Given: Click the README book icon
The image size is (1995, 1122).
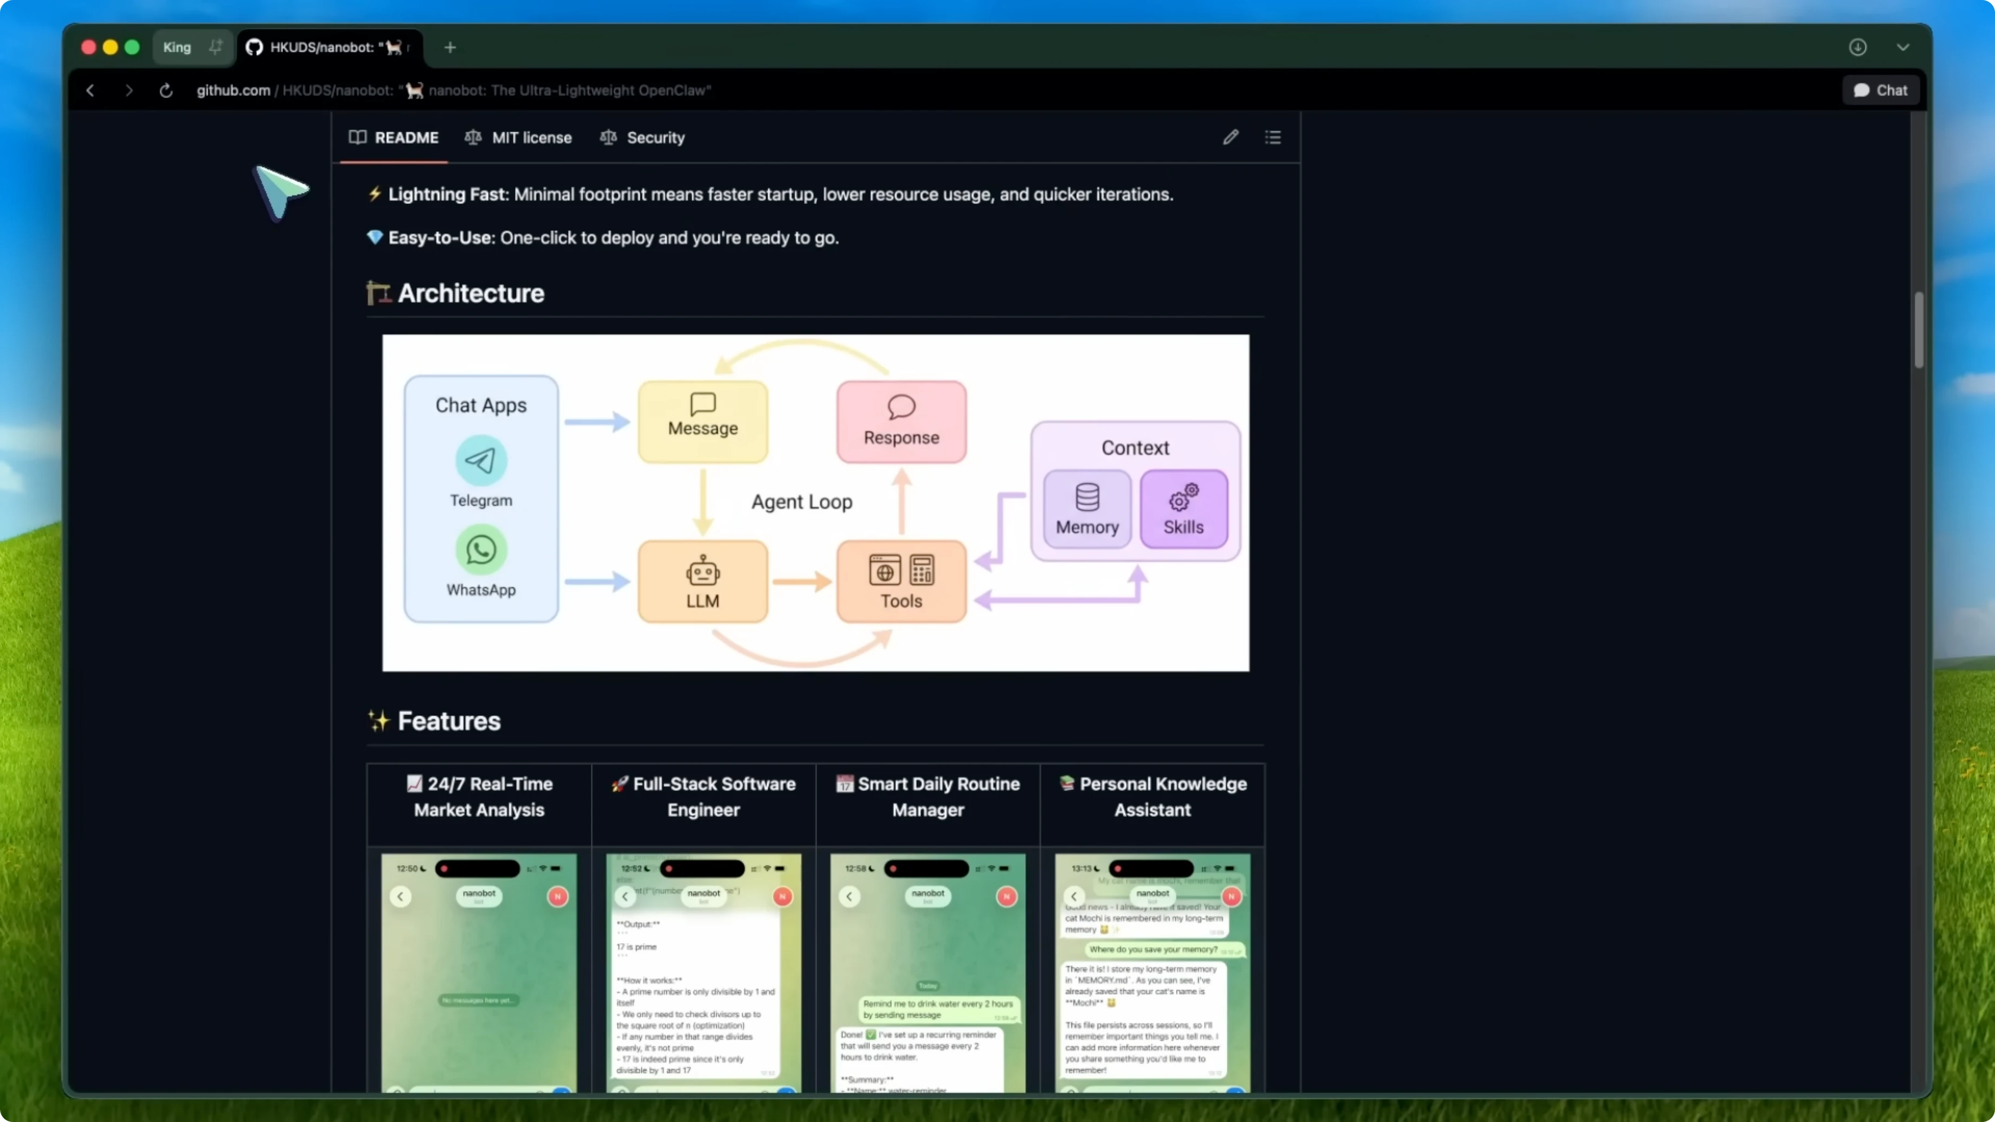Looking at the screenshot, I should [358, 137].
